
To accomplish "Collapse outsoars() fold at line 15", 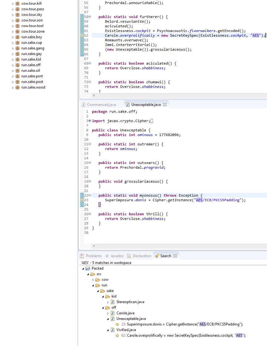I will (90, 163).
